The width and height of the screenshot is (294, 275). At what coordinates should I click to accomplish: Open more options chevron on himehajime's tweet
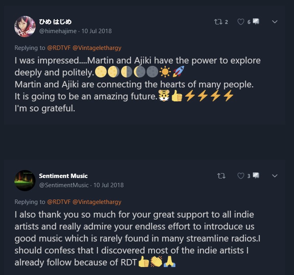[275, 22]
